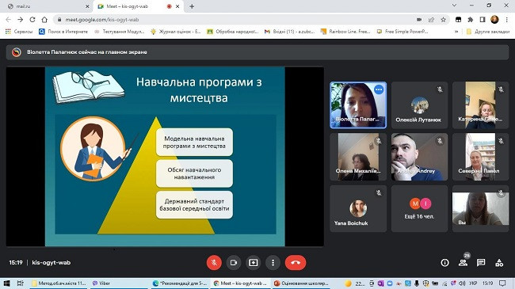
Task: Open Meet activities icon
Action: pyautogui.click(x=499, y=262)
